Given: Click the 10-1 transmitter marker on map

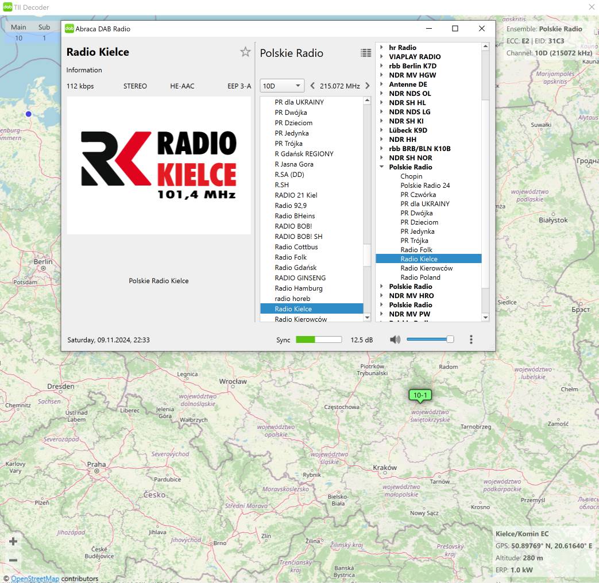Looking at the screenshot, I should [420, 395].
